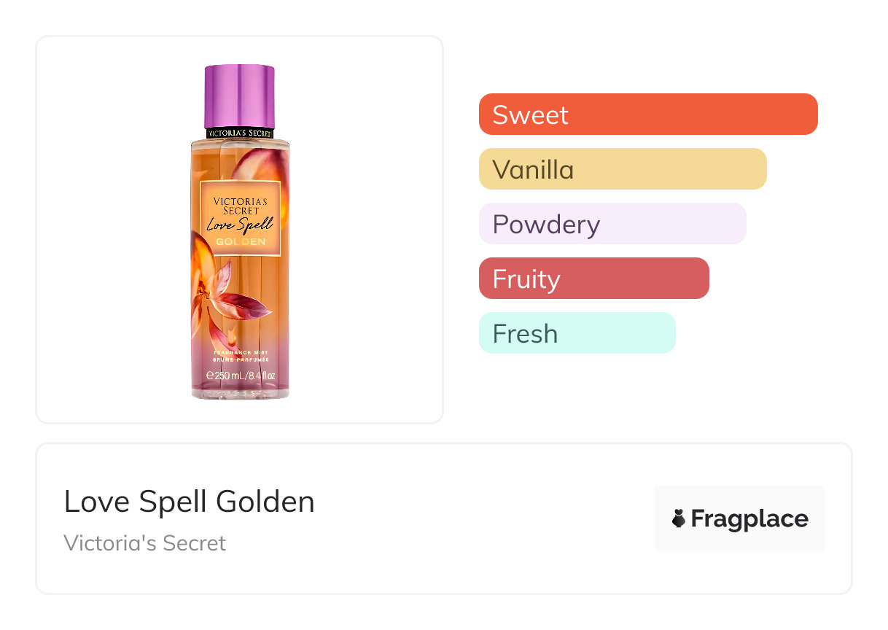This screenshot has width=888, height=630.
Task: Click the word Sweet in the top bar
Action: (530, 114)
